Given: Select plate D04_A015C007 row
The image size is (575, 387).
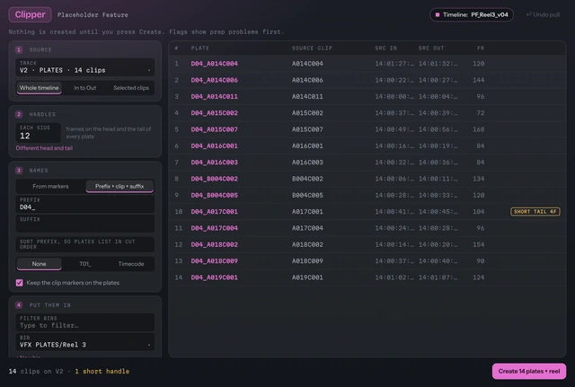Looking at the screenshot, I should 367,129.
